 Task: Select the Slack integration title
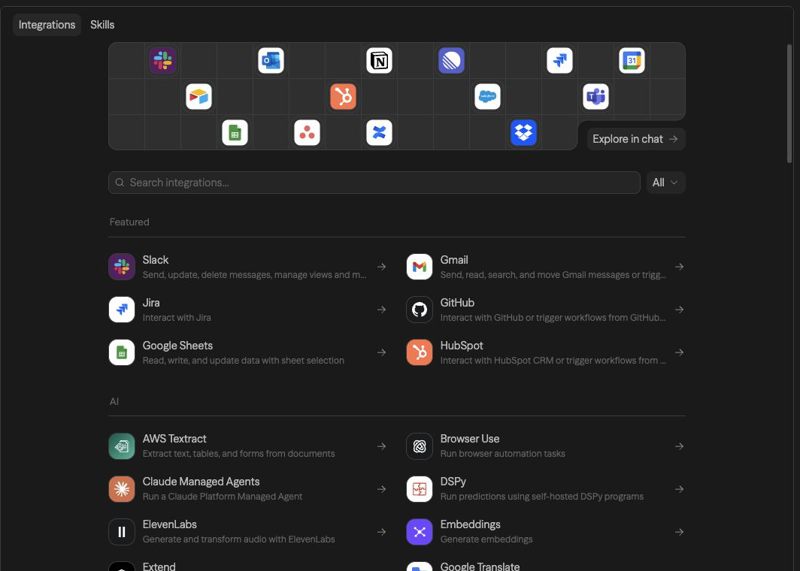(156, 260)
